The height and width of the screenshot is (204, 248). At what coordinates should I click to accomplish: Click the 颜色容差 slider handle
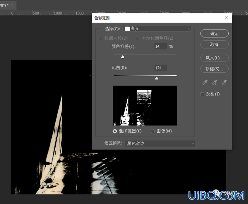[x=122, y=57]
